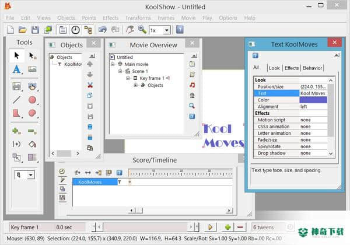Select KoolMoves row in Score/Timeline
The image size is (350, 245).
coord(95,183)
